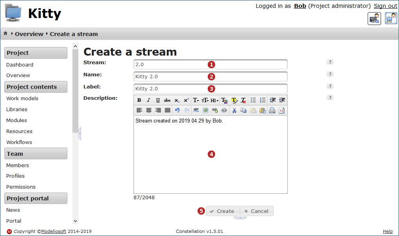Toggle bold formatting in the description editor

[139, 100]
